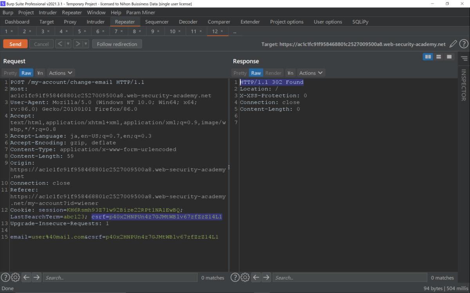Image resolution: width=470 pixels, height=293 pixels.
Task: Add new Repeater tab via ellipsis
Action: (x=235, y=32)
